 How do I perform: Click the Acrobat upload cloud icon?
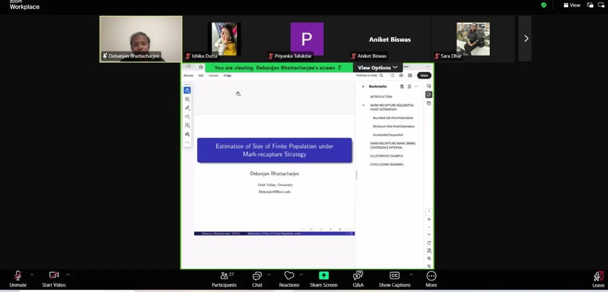(401, 75)
